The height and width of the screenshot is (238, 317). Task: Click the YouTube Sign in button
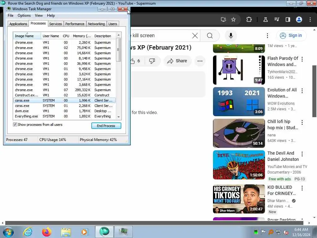pyautogui.click(x=291, y=36)
